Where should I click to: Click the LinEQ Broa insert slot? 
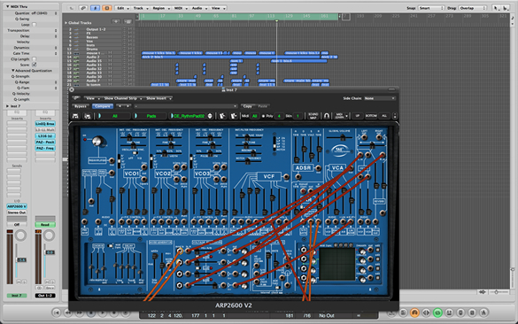(x=45, y=124)
